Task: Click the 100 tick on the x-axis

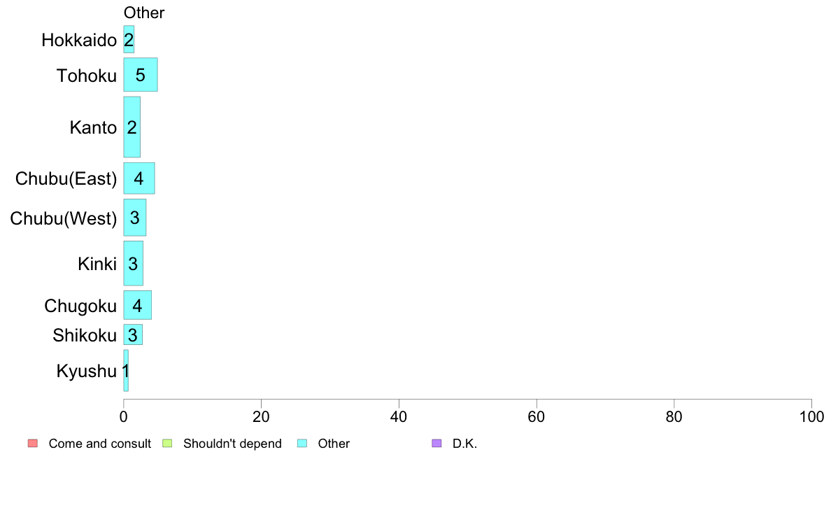Action: (811, 417)
